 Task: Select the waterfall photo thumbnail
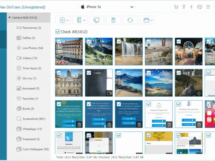[x=129, y=52]
